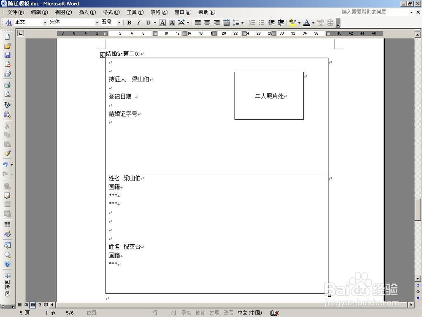Open the 五号 font size dropdown

pos(119,22)
